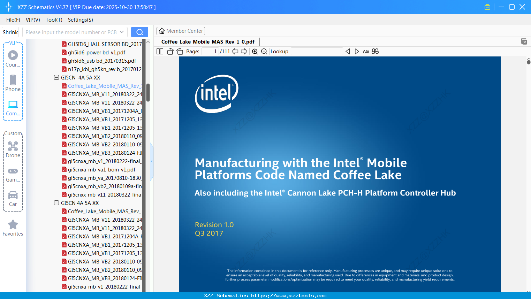Go to the next PDF page
531x299 pixels.
coord(244,52)
